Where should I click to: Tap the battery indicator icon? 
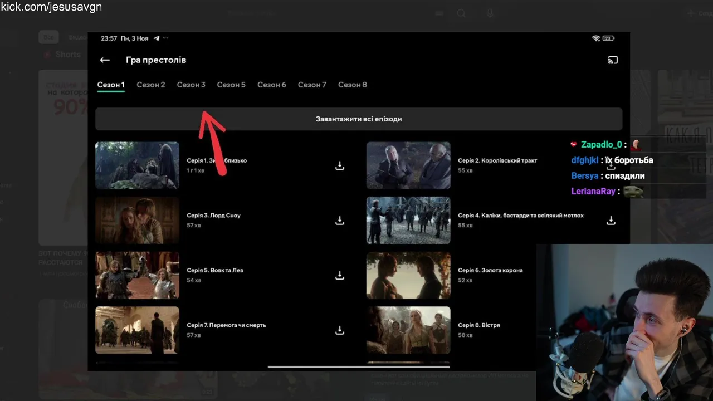click(608, 38)
